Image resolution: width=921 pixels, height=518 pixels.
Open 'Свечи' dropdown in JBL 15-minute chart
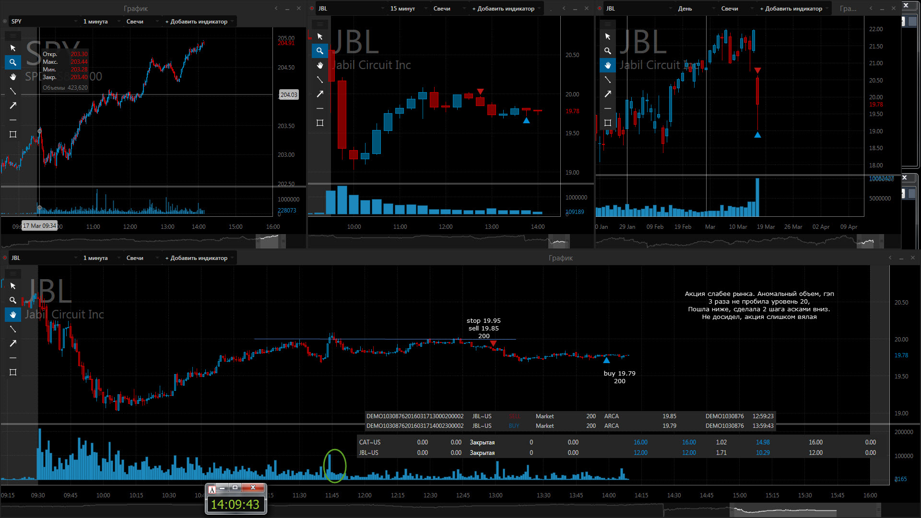449,8
